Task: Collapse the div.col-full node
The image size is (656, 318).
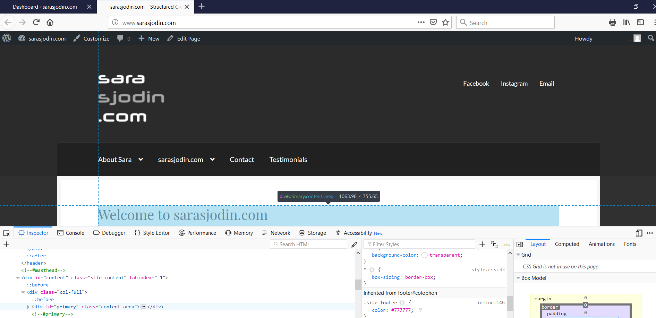Action: (x=23, y=292)
